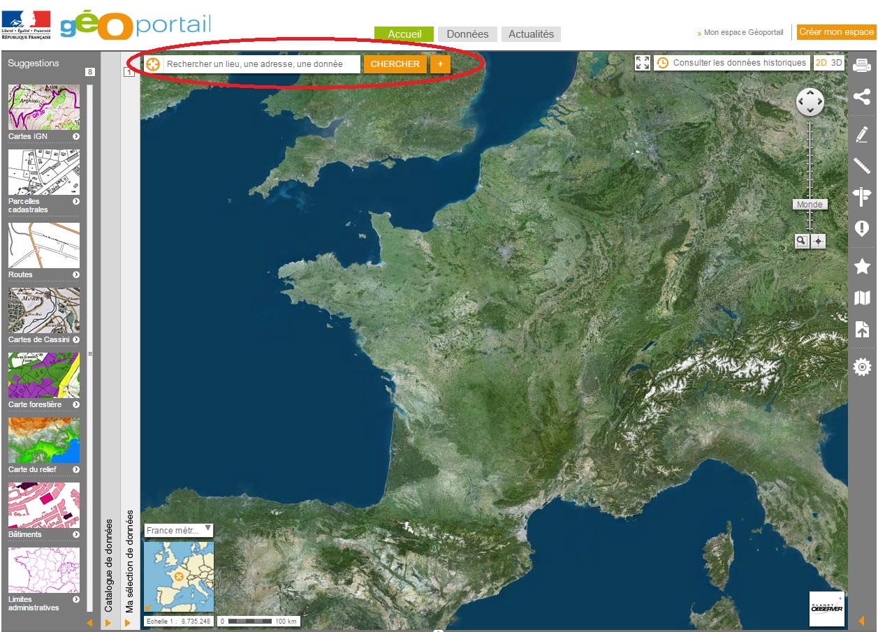The width and height of the screenshot is (878, 632).
Task: Click the Monde zoom slider handle
Action: tap(810, 205)
